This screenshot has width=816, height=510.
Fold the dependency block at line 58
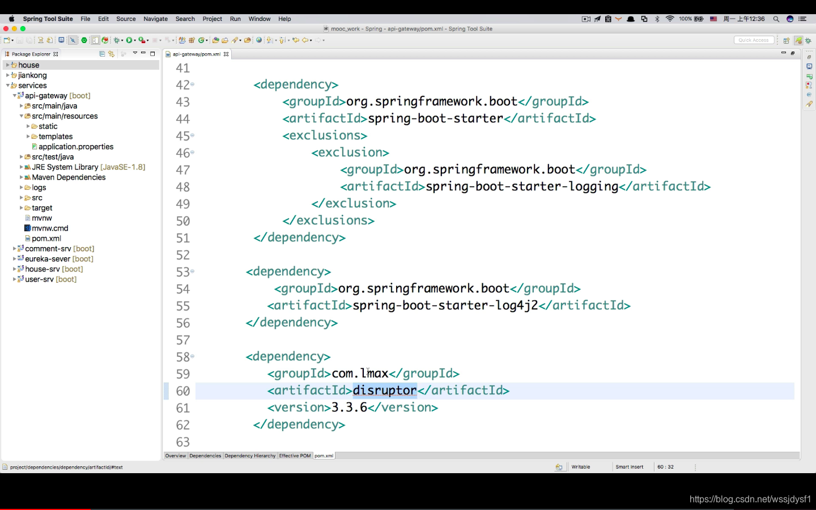[193, 356]
